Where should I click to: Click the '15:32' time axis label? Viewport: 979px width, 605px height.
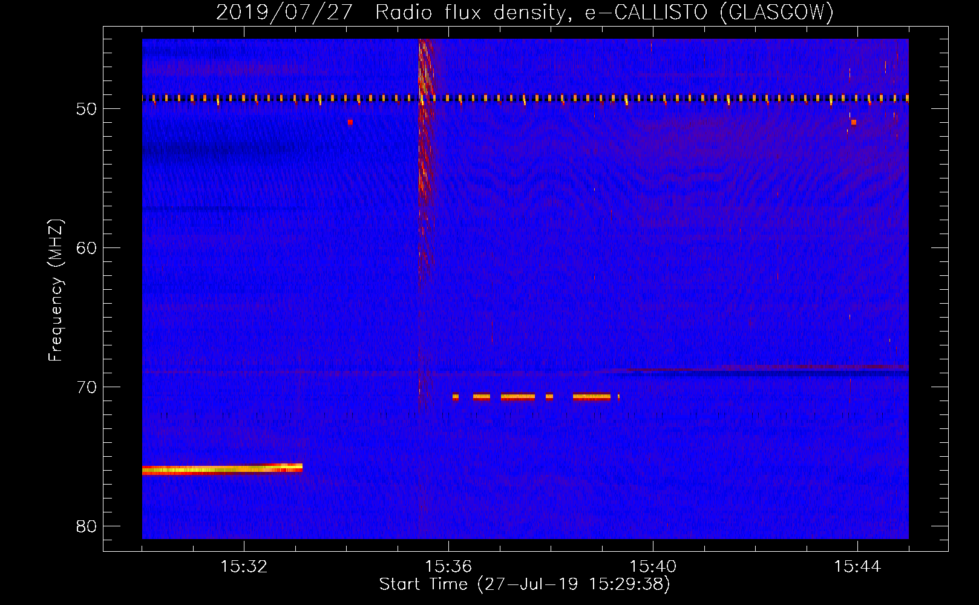(x=244, y=567)
